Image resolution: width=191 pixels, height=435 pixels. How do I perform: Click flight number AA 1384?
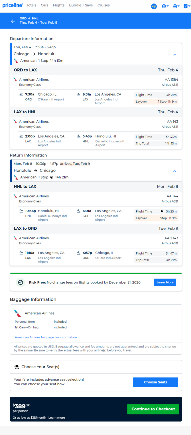[x=171, y=80]
